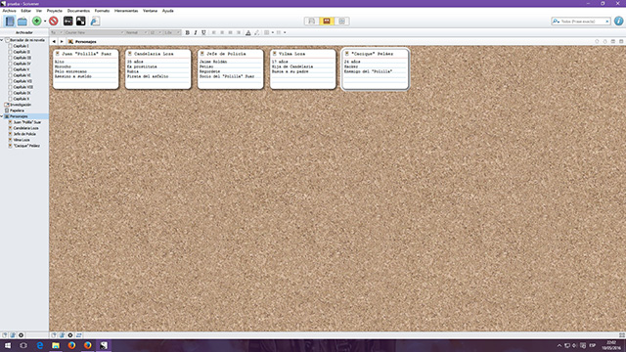Open the Documentos menu
Image resolution: width=626 pixels, height=352 pixels.
[x=78, y=11]
